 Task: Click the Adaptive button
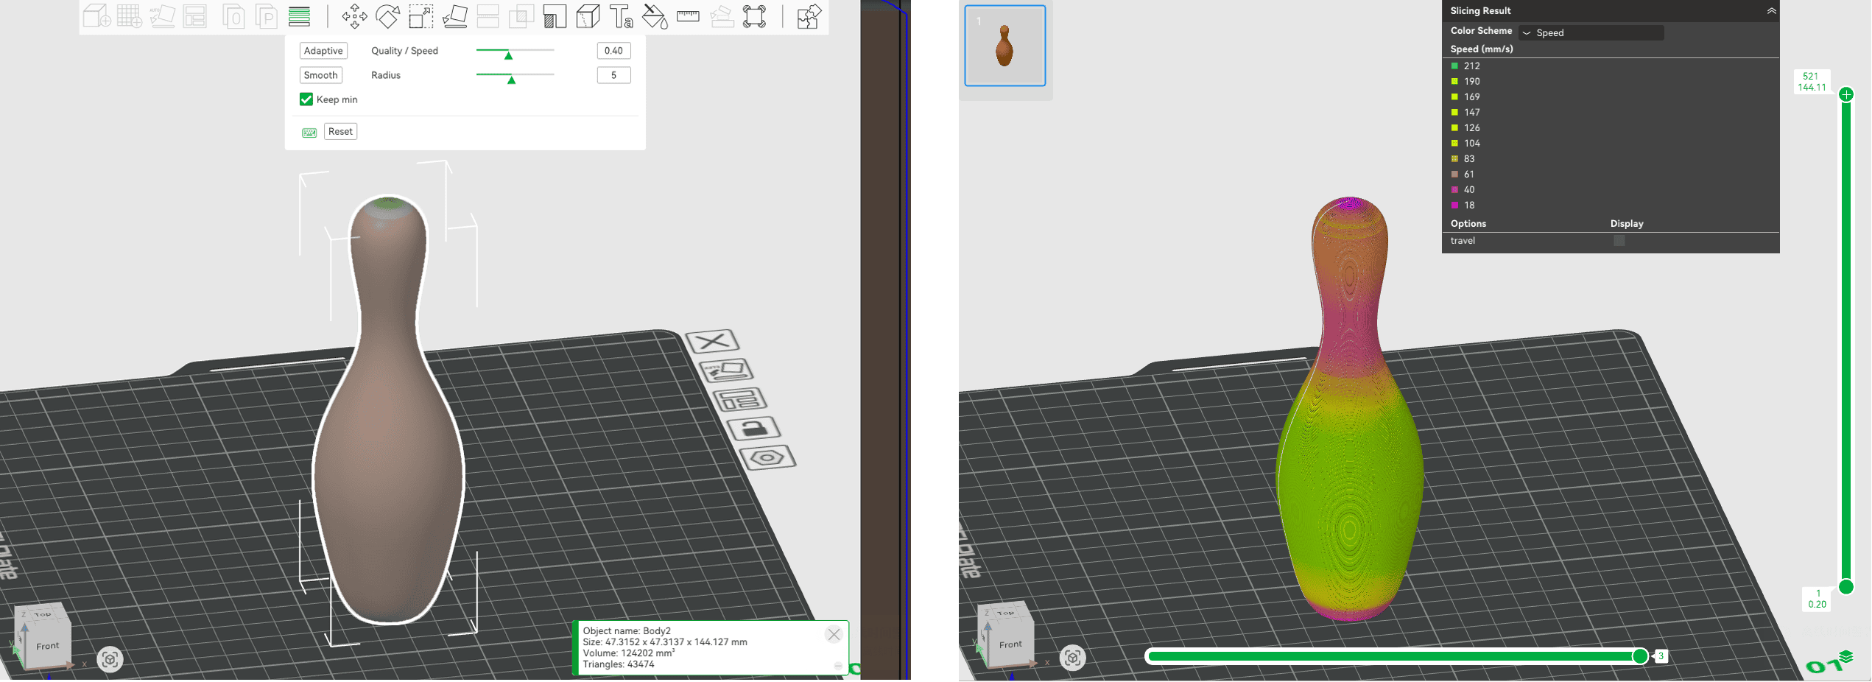[323, 51]
